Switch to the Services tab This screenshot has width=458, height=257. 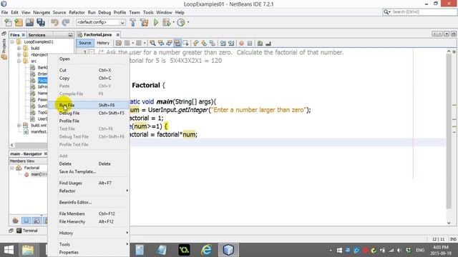coord(36,35)
